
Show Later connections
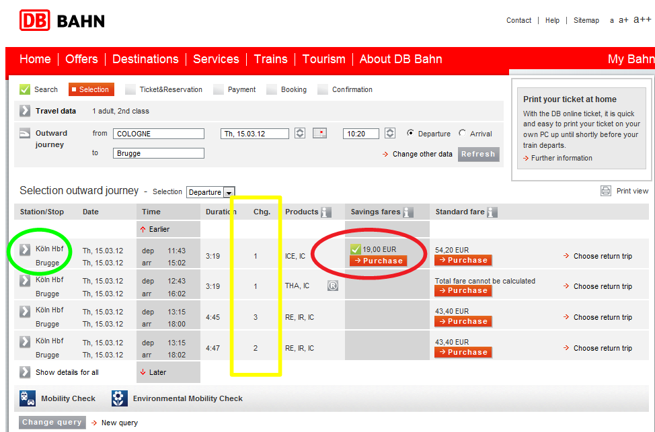(157, 372)
